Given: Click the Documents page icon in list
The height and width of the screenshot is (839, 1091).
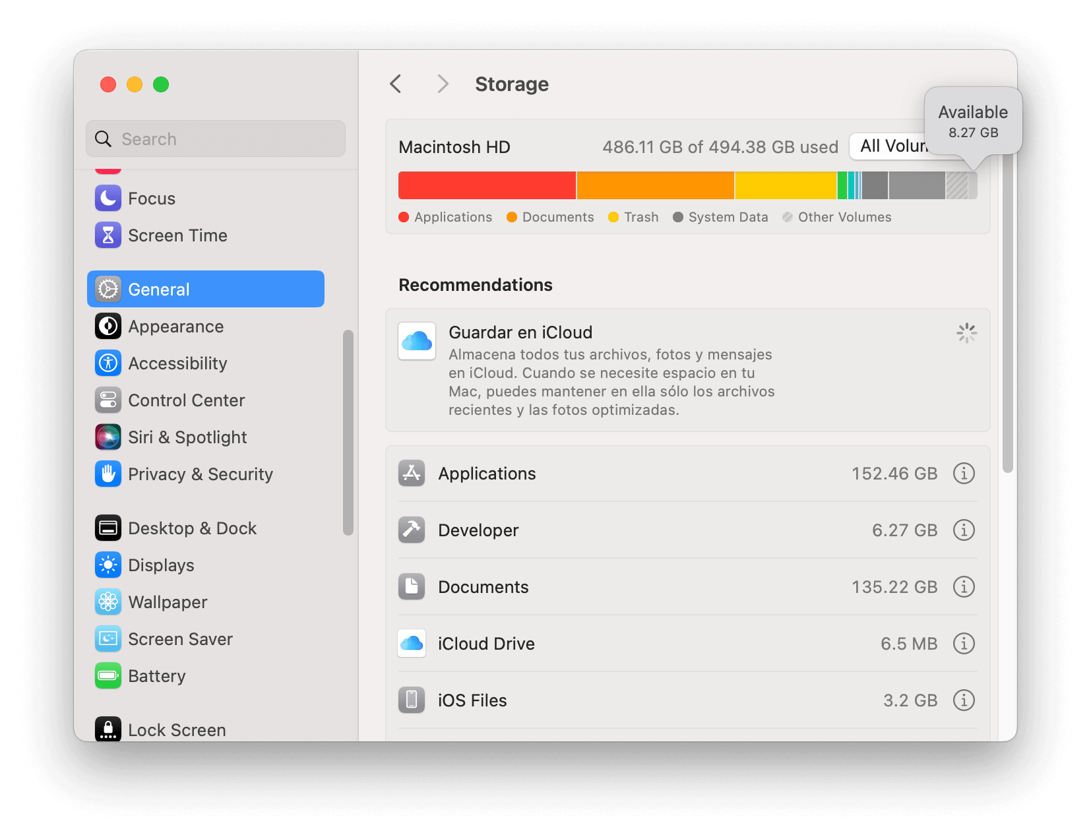Looking at the screenshot, I should [x=412, y=586].
